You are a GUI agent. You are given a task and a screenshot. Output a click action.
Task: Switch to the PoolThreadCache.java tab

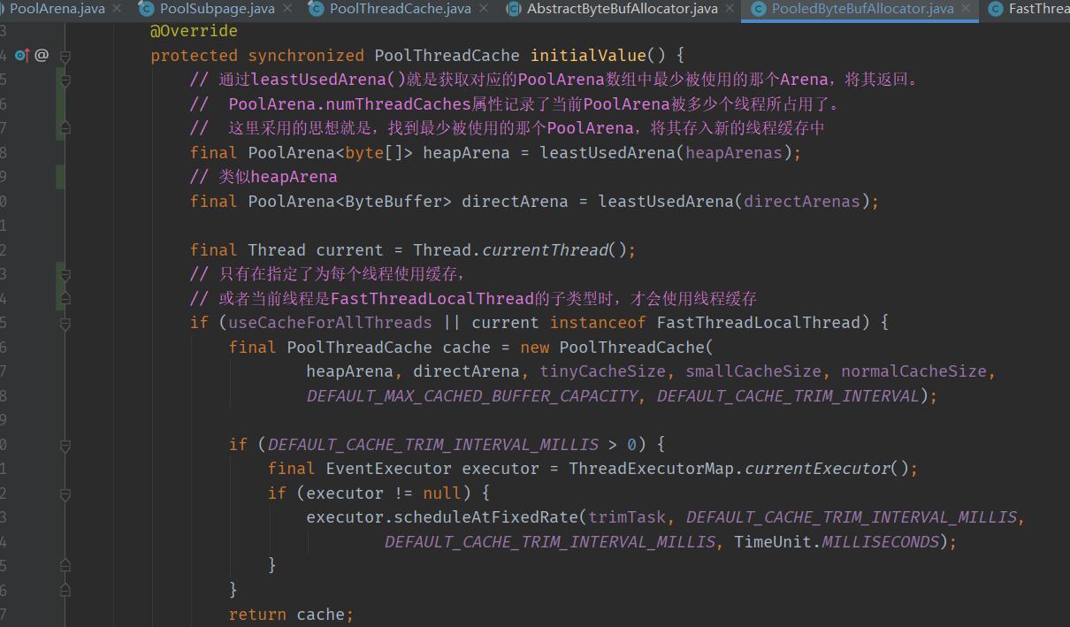click(400, 9)
